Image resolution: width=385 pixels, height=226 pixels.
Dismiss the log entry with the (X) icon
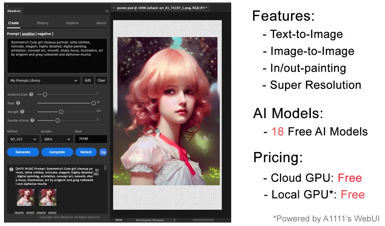coord(97,170)
